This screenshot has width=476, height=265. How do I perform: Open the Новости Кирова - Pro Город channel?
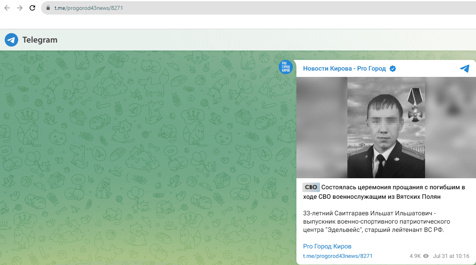pyautogui.click(x=345, y=69)
